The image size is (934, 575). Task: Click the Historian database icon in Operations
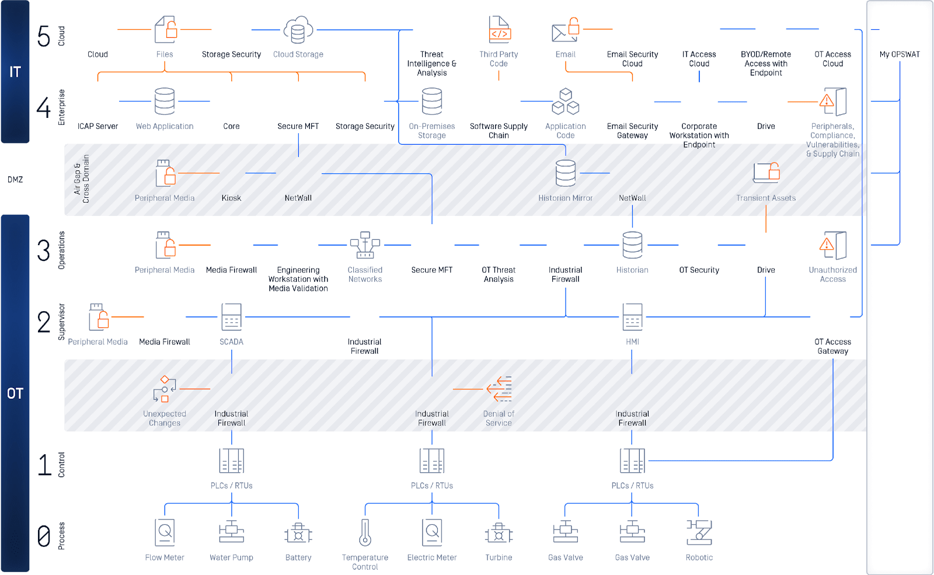pyautogui.click(x=632, y=245)
